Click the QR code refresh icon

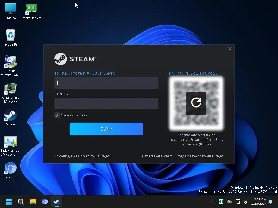click(196, 103)
